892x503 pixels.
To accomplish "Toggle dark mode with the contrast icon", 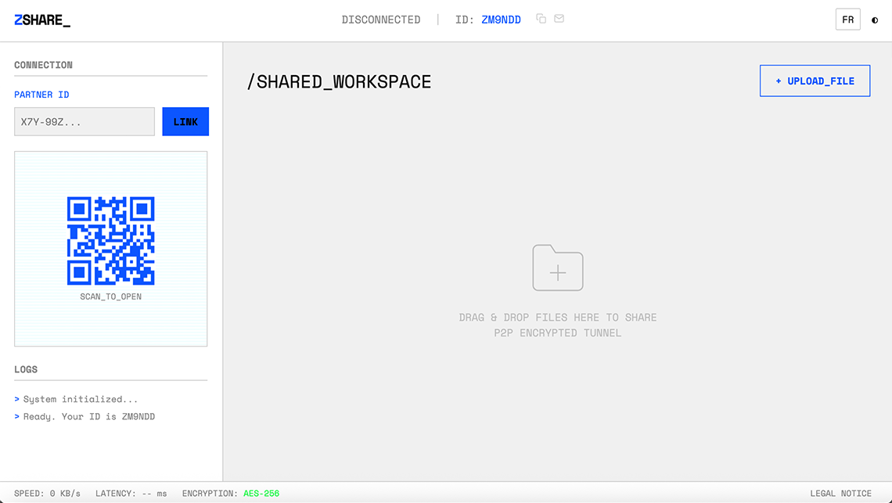I will point(874,20).
